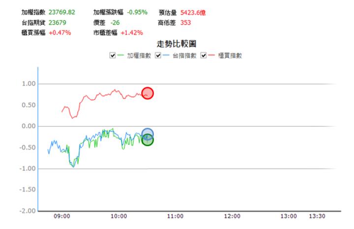Screen dimensions: 354x229
Task: Click the 台指期貨 value 23679
Action: tap(57, 23)
